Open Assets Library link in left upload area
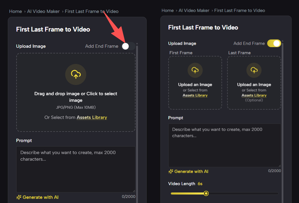Screen dimensions: 299x203 pyautogui.click(x=92, y=117)
